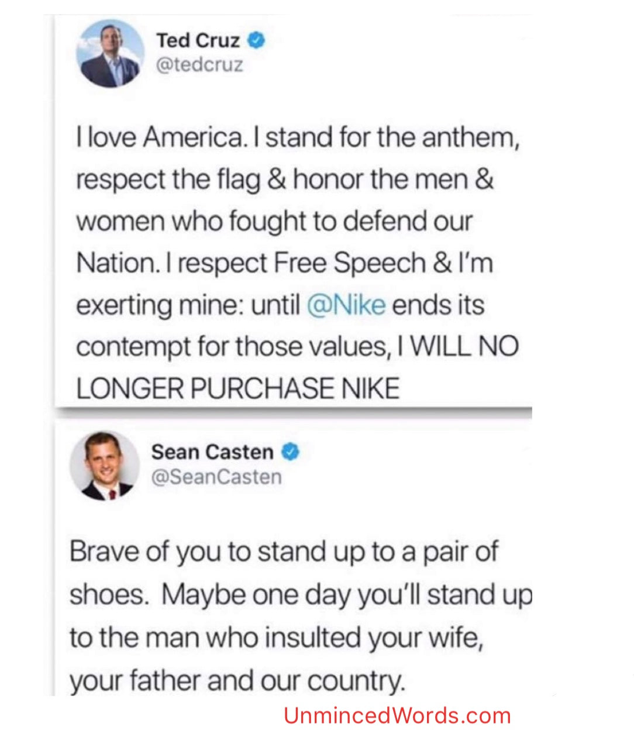Open the Sean Casten display name

click(x=212, y=452)
